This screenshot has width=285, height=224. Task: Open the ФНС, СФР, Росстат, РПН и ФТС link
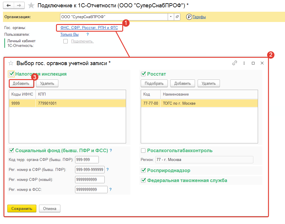point(89,28)
